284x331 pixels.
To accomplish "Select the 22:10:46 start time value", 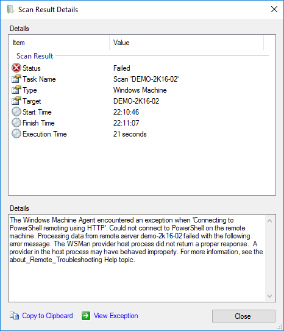I will 126,112.
